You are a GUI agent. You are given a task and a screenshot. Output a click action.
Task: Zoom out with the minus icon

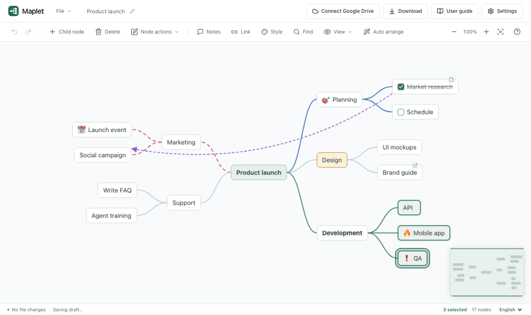(454, 32)
